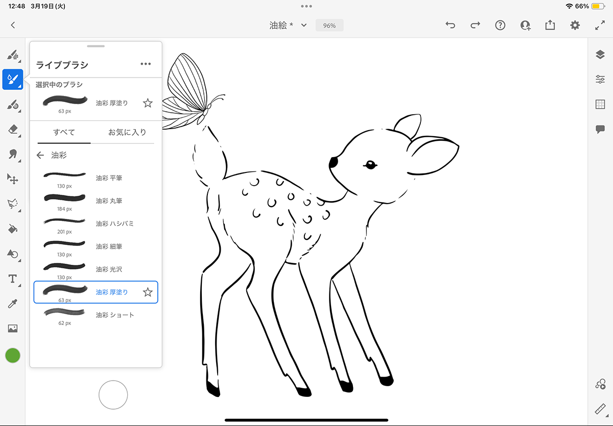The height and width of the screenshot is (426, 613).
Task: Switch to the すべて tab
Action: pyautogui.click(x=64, y=132)
